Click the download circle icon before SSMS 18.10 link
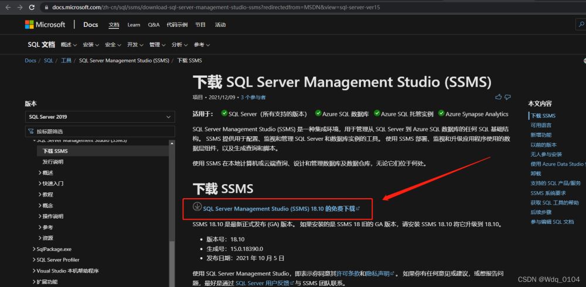The image size is (586, 287). 197,207
